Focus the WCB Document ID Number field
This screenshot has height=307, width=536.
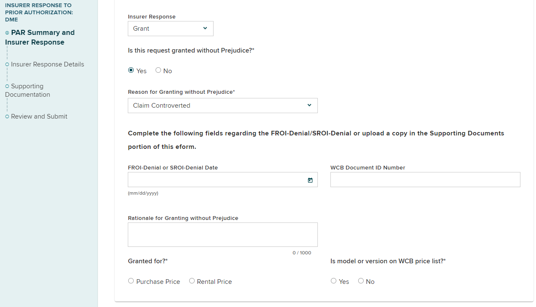(x=425, y=180)
